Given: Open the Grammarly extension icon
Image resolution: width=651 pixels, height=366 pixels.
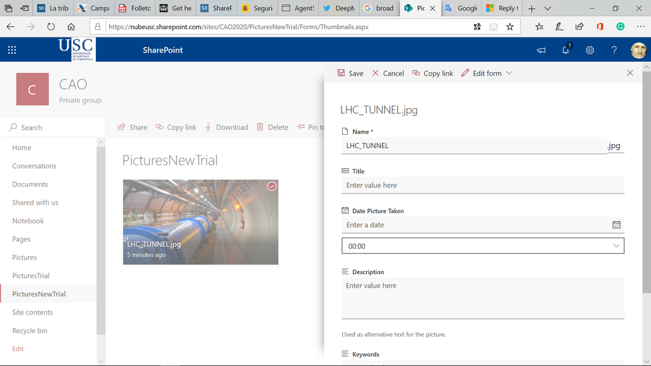Looking at the screenshot, I should pos(620,27).
